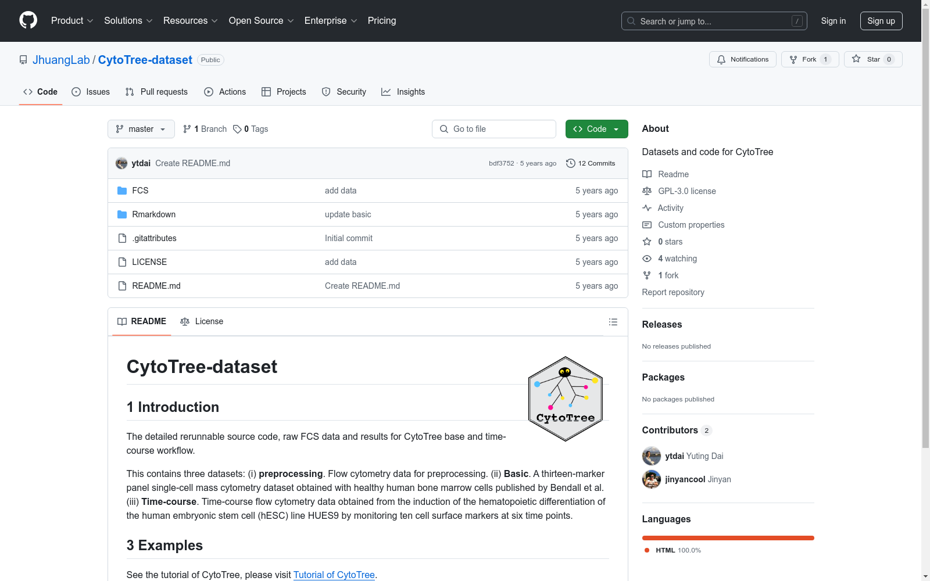Open the Tutorial of CytoTree link
Image resolution: width=930 pixels, height=581 pixels.
pyautogui.click(x=334, y=575)
